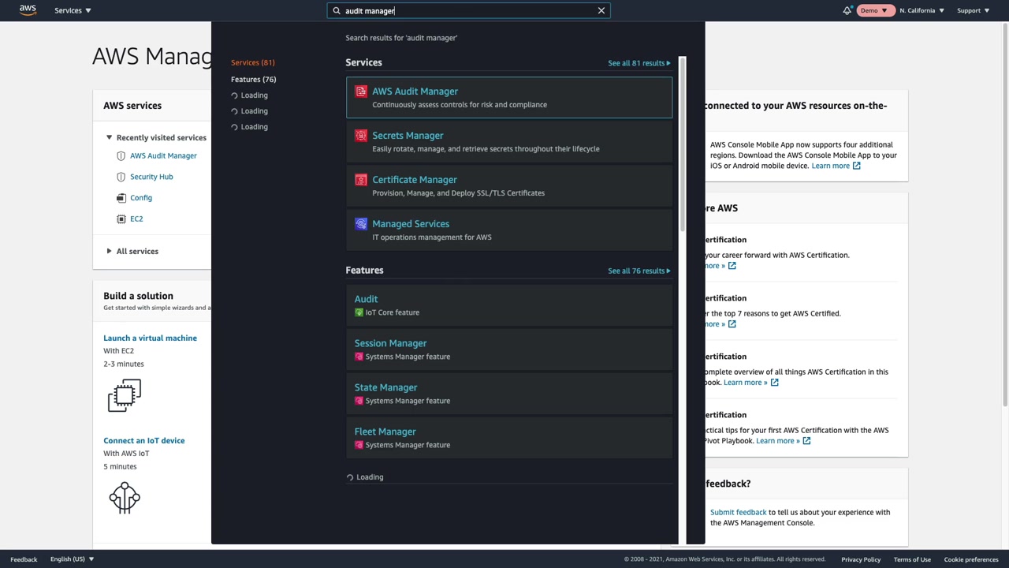Click the icon beside Config in recent services
This screenshot has height=568, width=1009.
pos(121,198)
